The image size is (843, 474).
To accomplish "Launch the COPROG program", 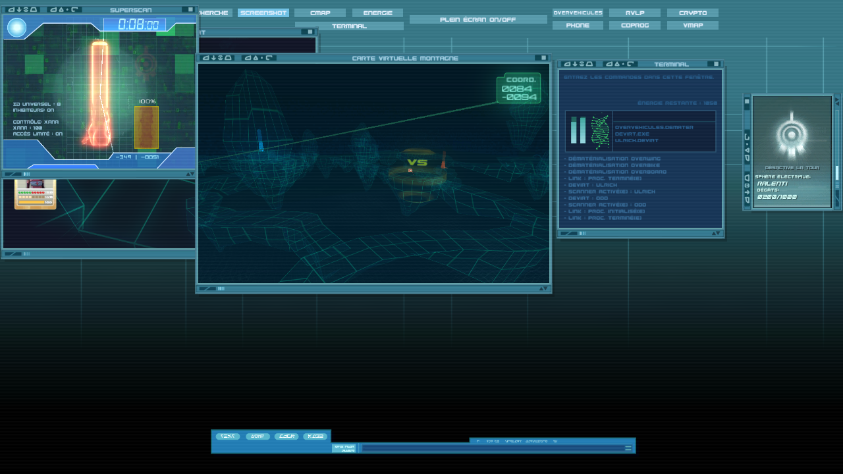I will pos(635,26).
